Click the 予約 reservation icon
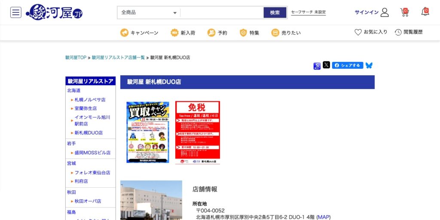This screenshot has width=440, height=220. click(211, 33)
